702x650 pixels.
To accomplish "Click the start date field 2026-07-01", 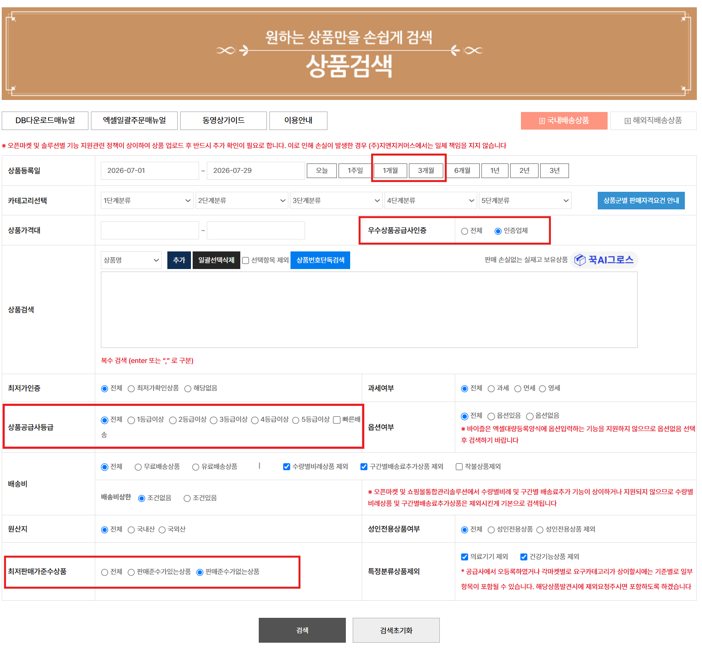I will [150, 171].
